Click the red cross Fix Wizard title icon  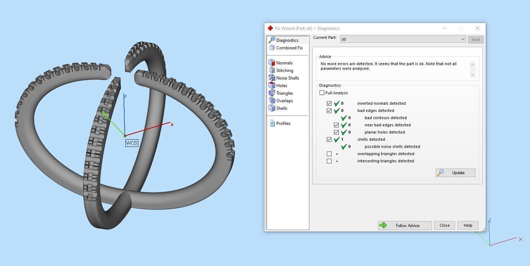270,28
